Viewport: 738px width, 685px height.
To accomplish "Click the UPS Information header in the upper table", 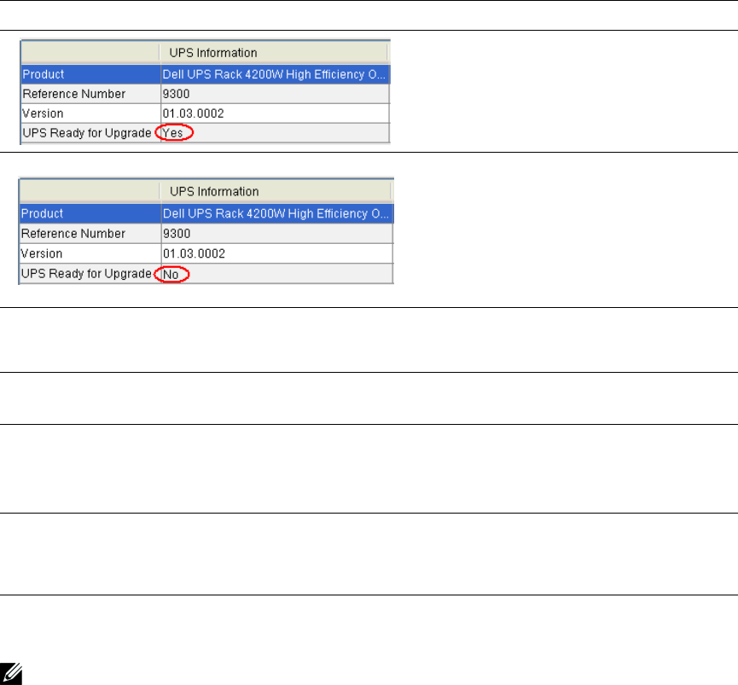I will (213, 53).
